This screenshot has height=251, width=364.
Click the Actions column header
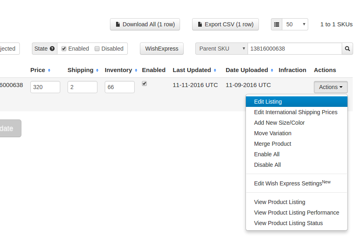pos(325,70)
